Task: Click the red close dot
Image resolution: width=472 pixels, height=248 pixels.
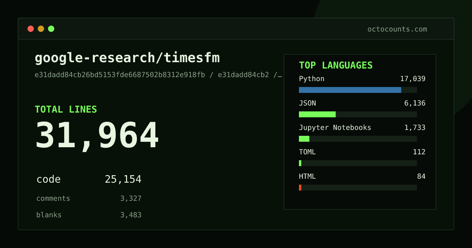Action: (31, 29)
